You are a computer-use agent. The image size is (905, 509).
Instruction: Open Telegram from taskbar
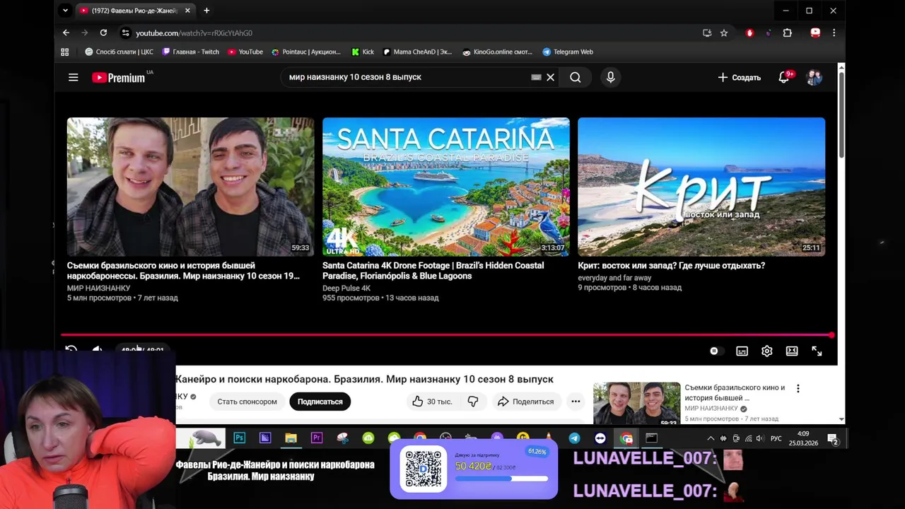coord(574,438)
